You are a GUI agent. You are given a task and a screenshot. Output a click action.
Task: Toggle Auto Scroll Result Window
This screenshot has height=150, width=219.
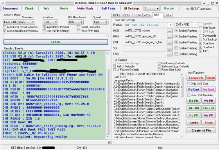point(5,31)
